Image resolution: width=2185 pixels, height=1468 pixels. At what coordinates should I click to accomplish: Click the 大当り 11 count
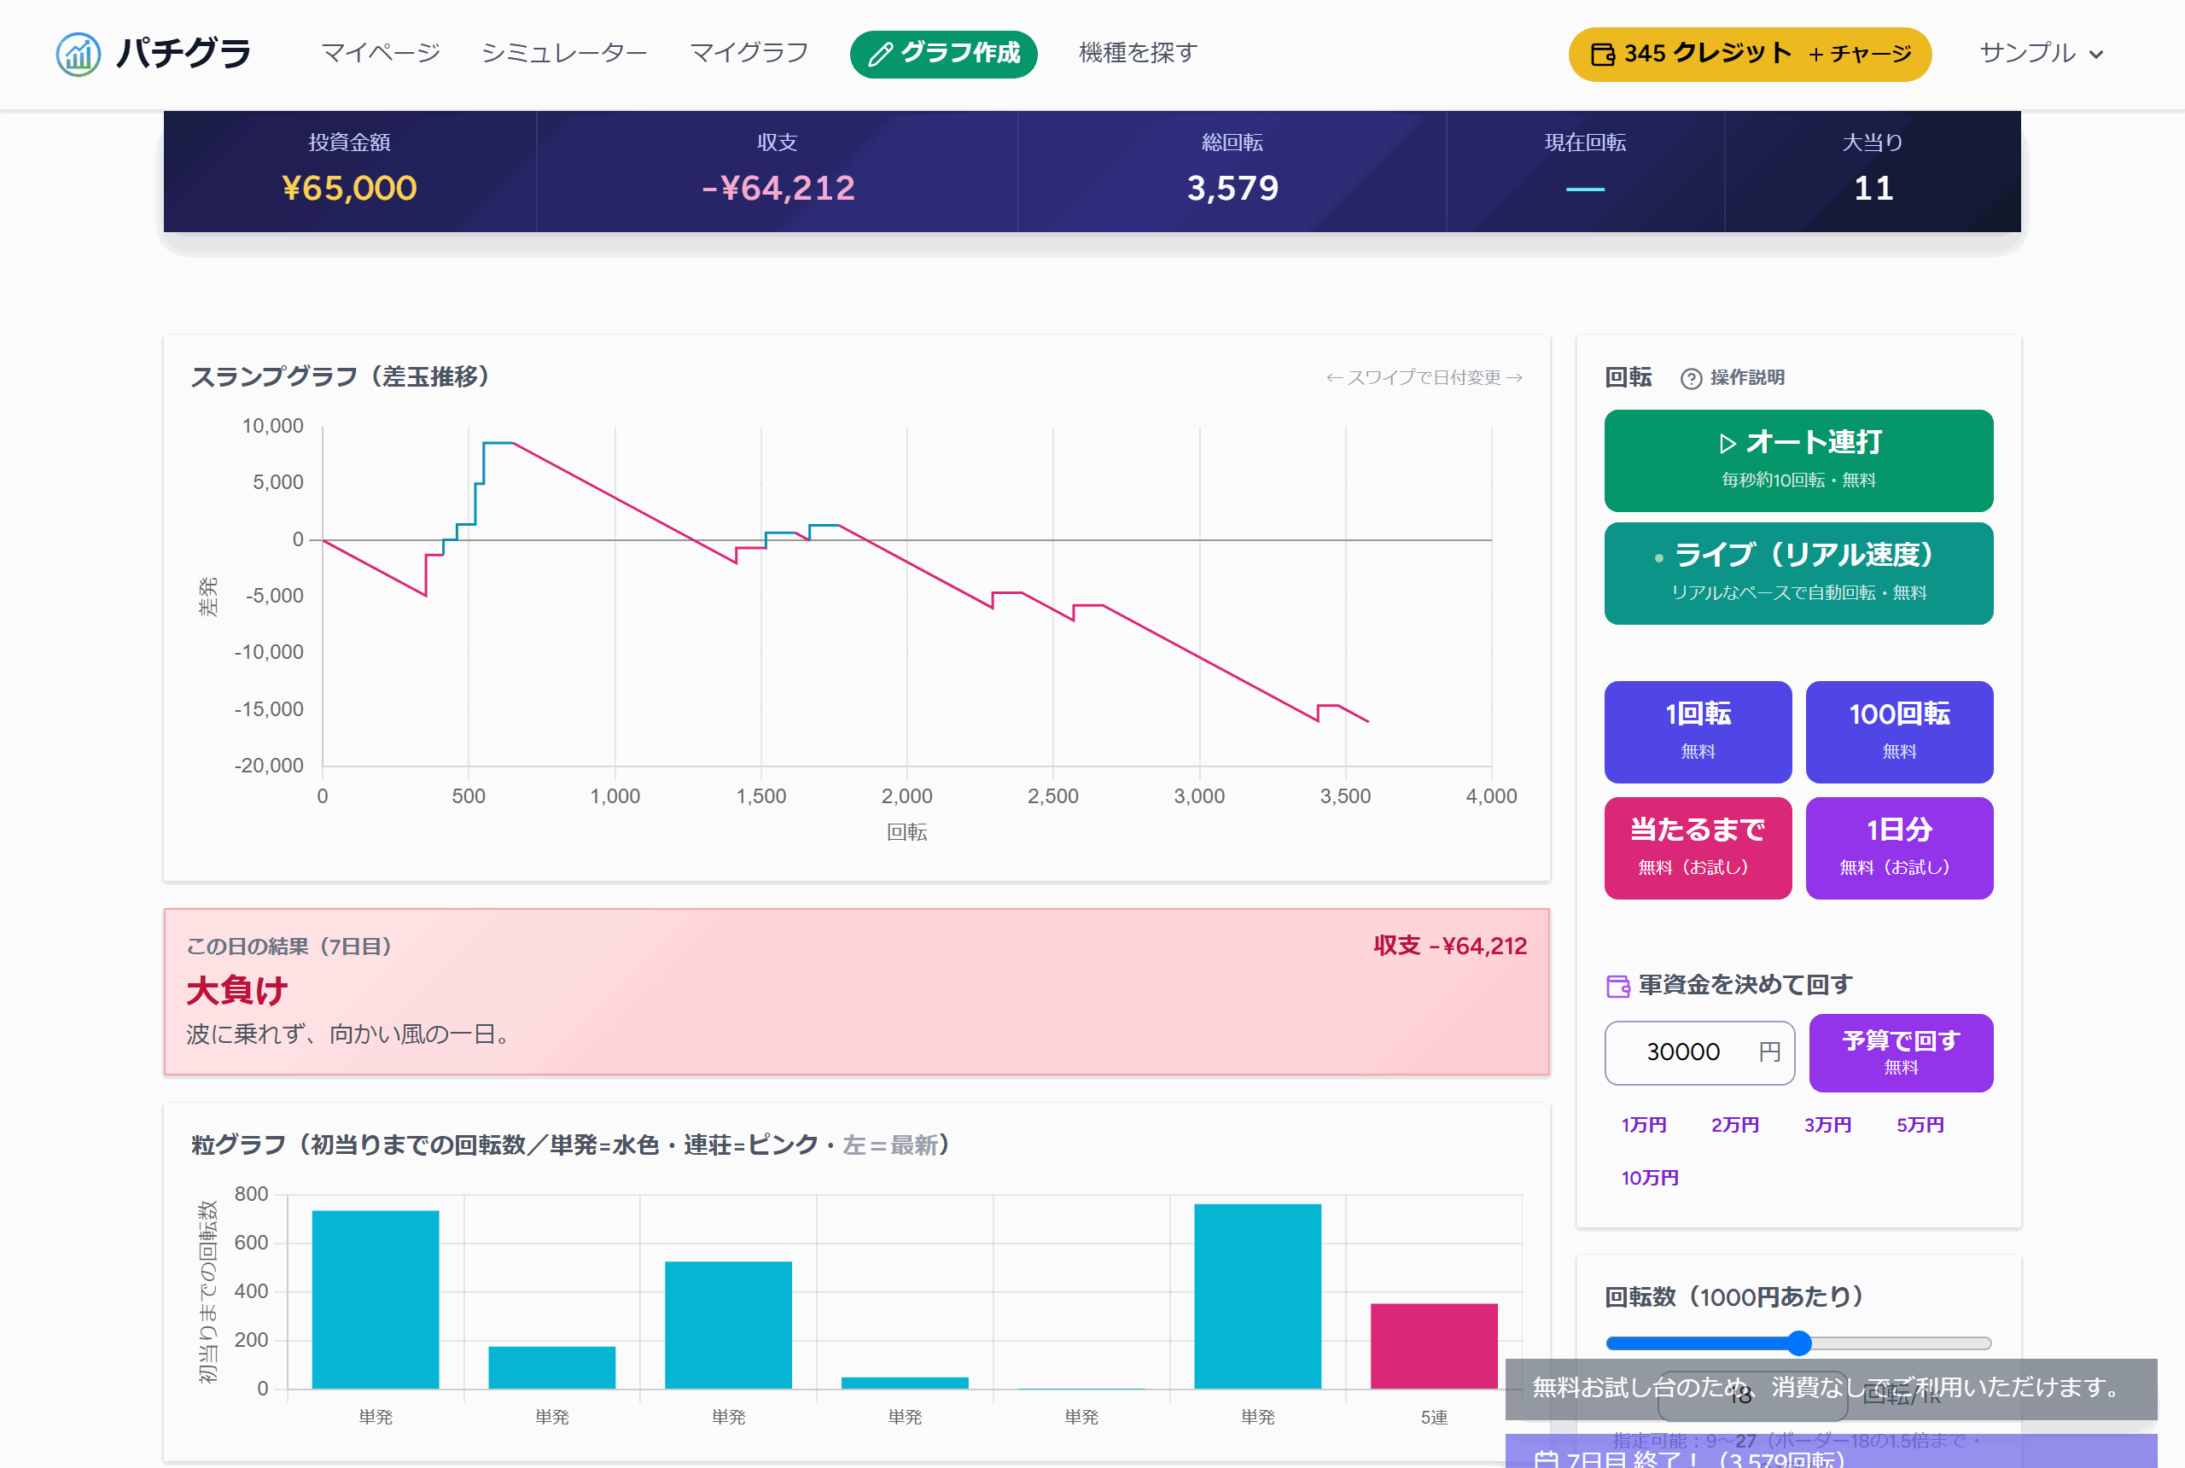coord(1873,188)
